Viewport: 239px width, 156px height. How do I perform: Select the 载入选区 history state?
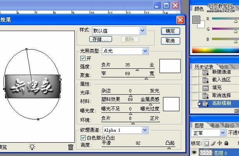click(x=219, y=80)
